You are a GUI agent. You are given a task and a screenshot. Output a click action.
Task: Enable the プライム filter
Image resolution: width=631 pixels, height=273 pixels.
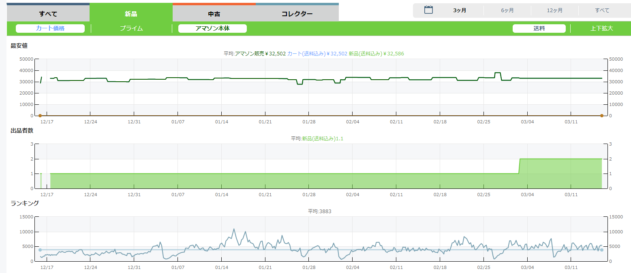click(x=131, y=28)
